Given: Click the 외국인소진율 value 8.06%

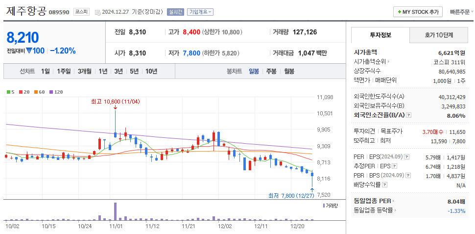Looking at the screenshot, I should [456, 115].
